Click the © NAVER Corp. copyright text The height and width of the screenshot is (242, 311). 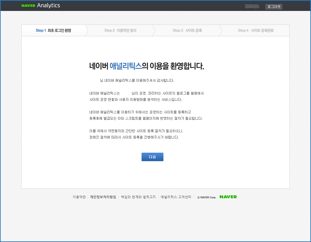[x=207, y=197]
